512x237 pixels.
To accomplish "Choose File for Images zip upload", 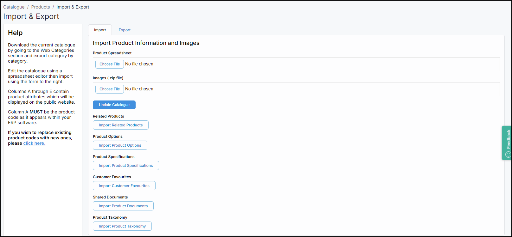I will (x=110, y=89).
